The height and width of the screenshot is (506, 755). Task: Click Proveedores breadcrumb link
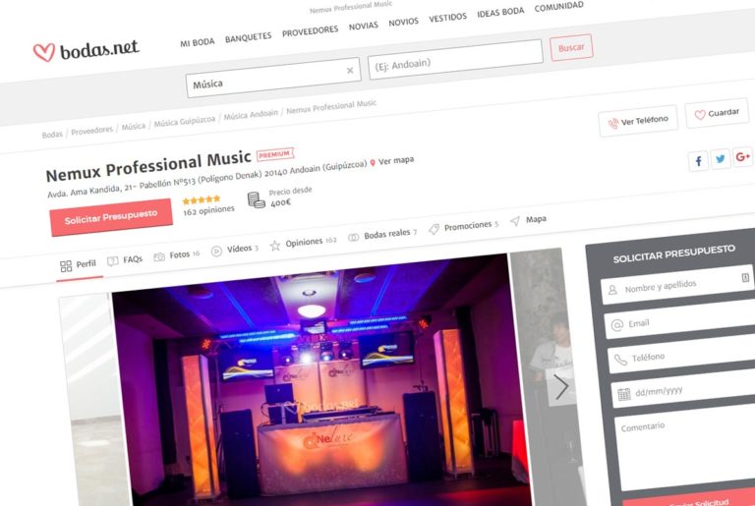(92, 130)
